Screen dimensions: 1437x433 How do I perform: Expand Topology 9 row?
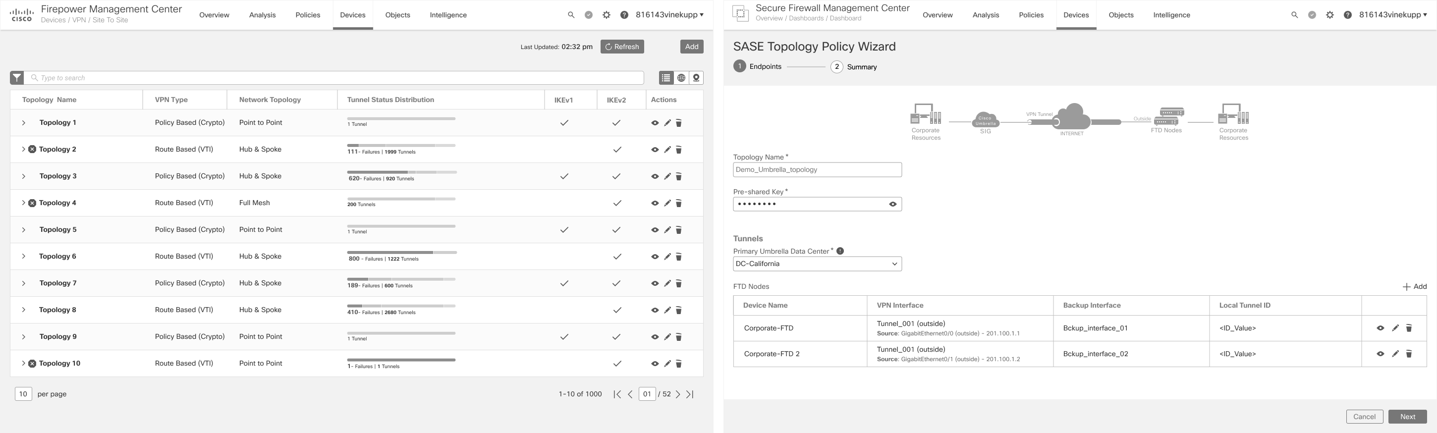tap(23, 337)
